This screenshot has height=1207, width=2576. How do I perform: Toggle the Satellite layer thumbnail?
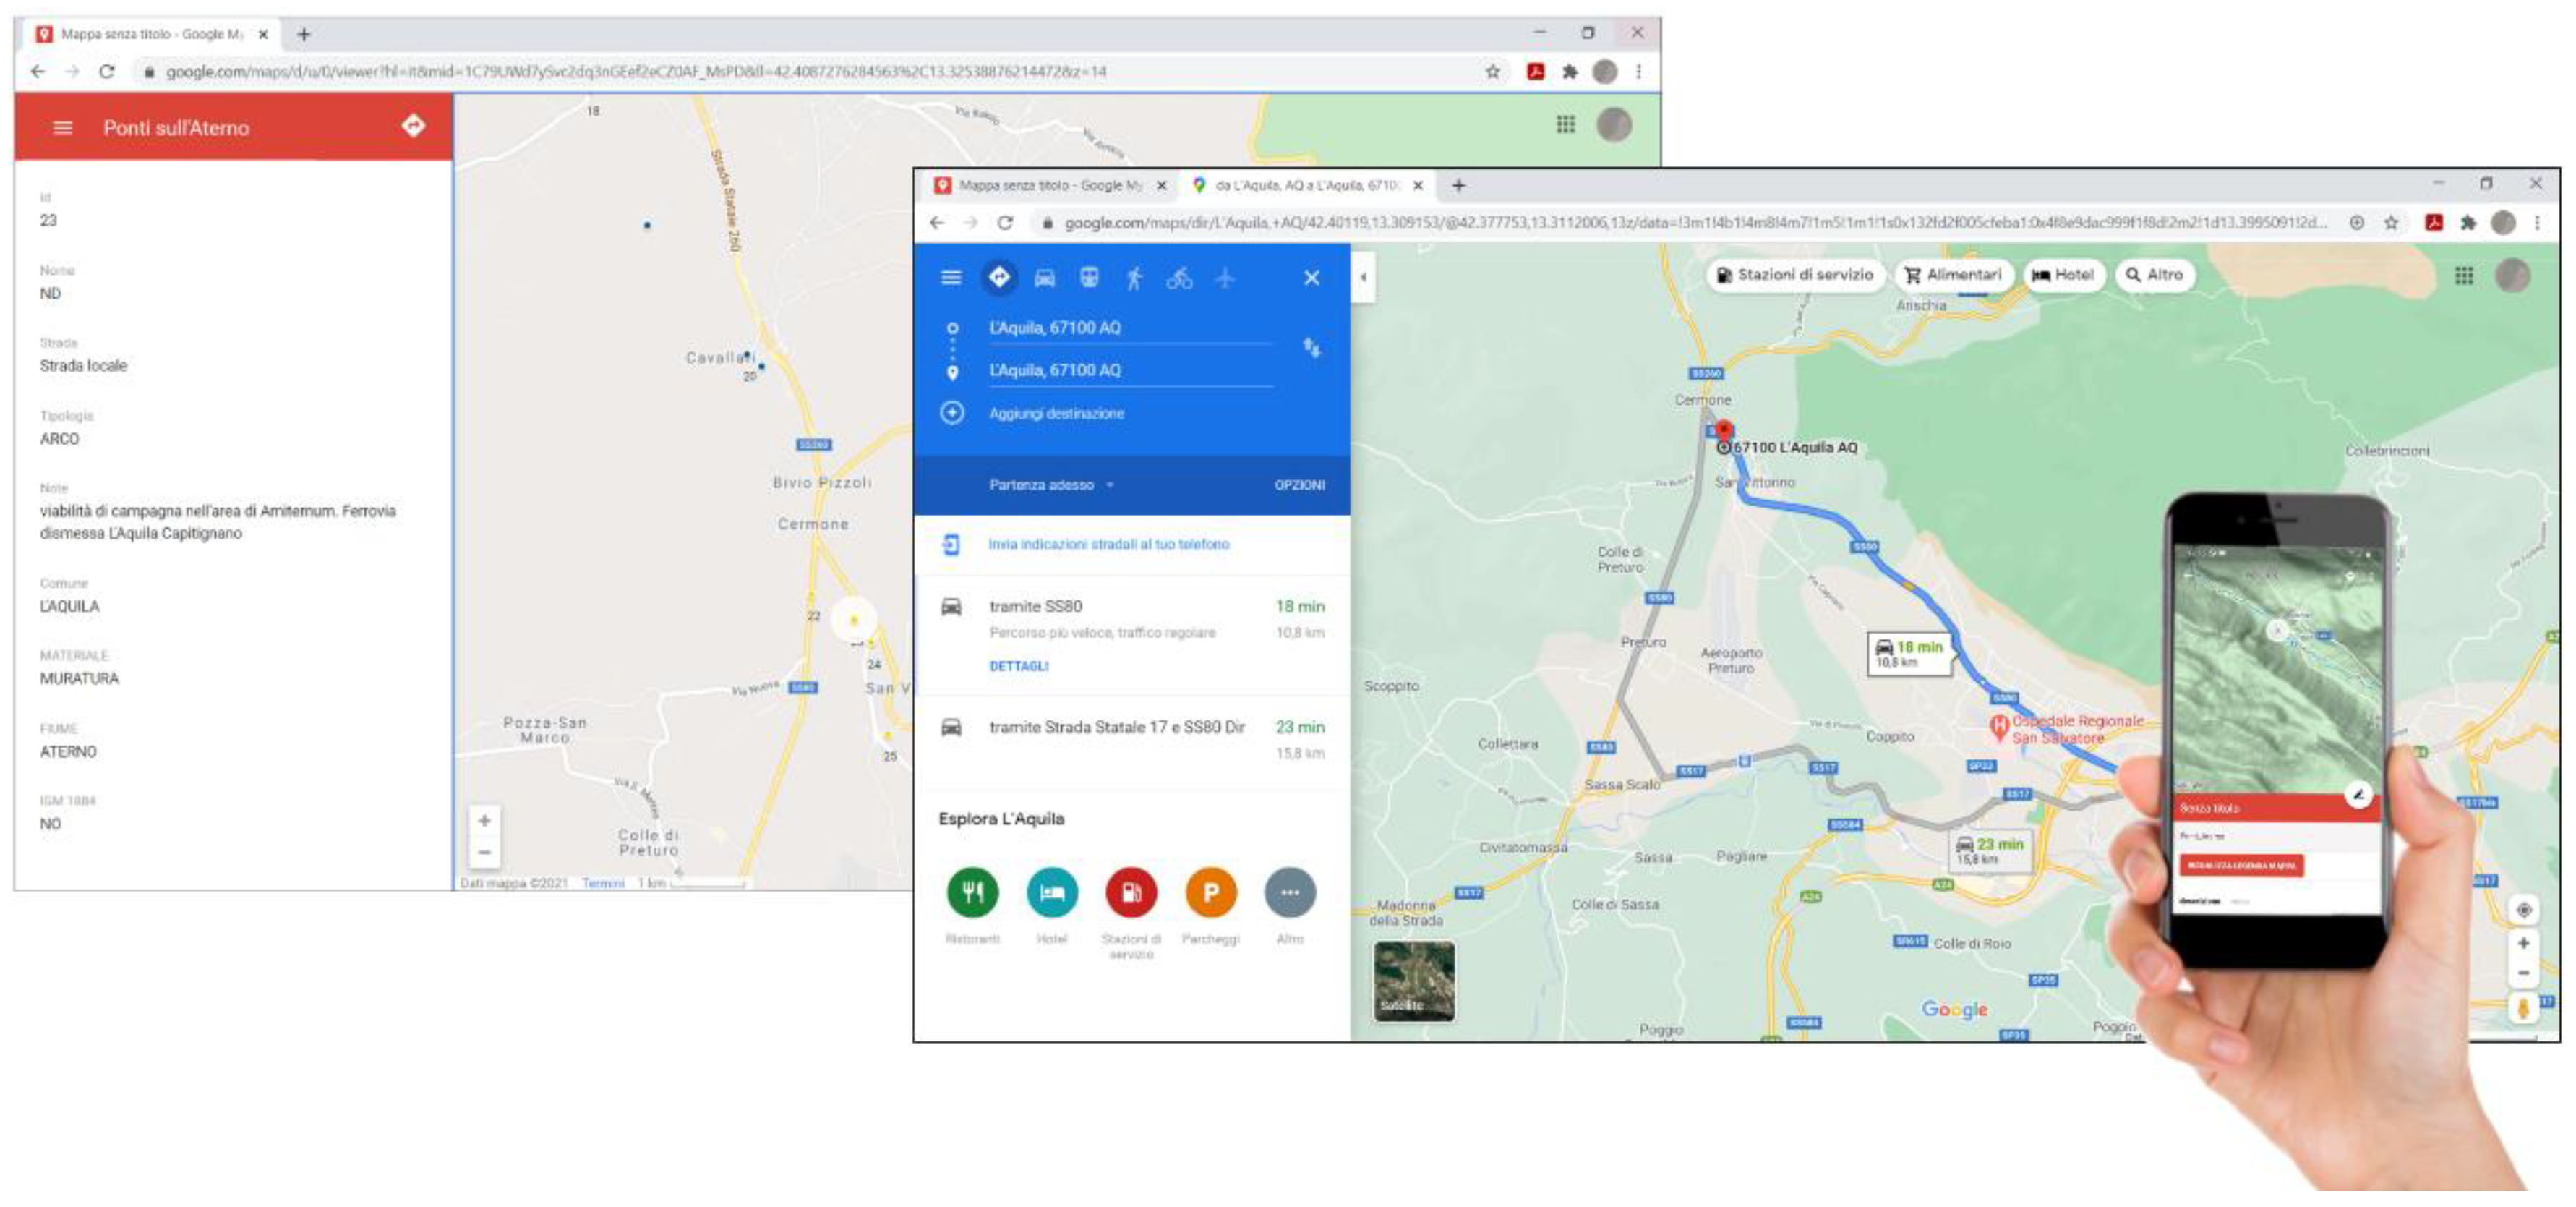click(x=1413, y=980)
